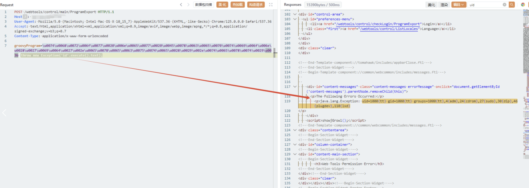Click the Request panel title

[7, 5]
